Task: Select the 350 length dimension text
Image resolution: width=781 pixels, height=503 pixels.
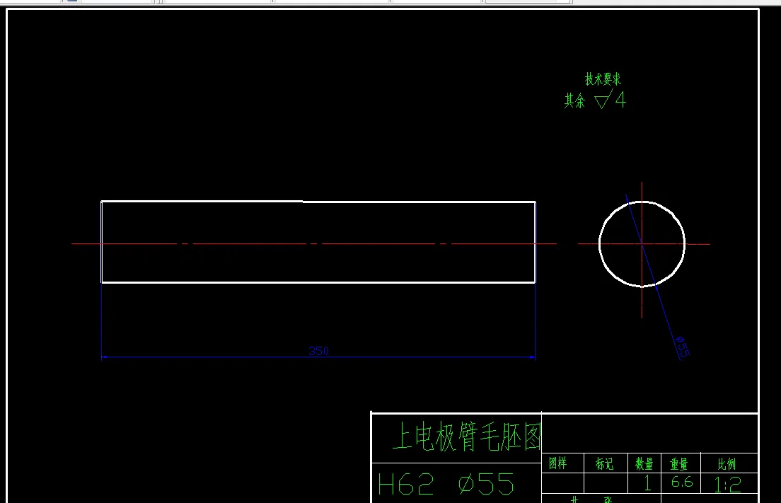Action: coord(319,351)
